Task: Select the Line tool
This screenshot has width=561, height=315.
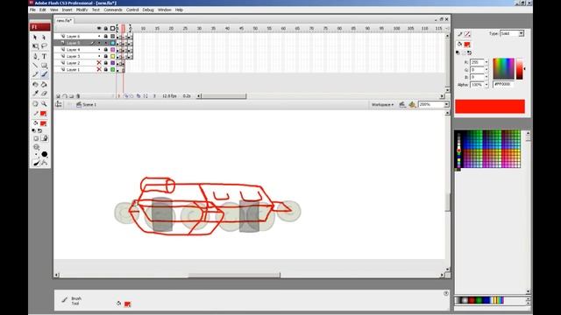Action: (35, 66)
